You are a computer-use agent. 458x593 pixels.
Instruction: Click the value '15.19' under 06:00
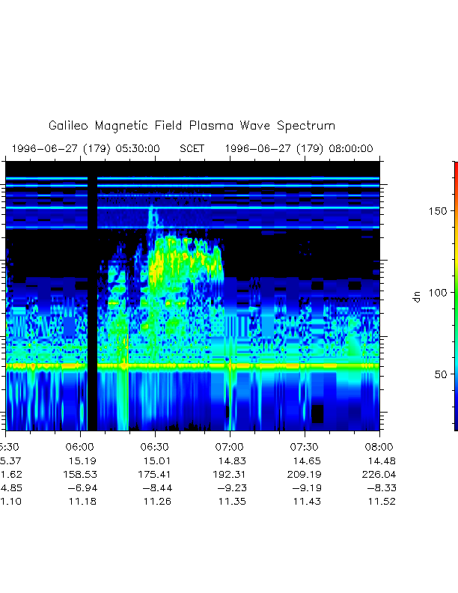click(82, 461)
